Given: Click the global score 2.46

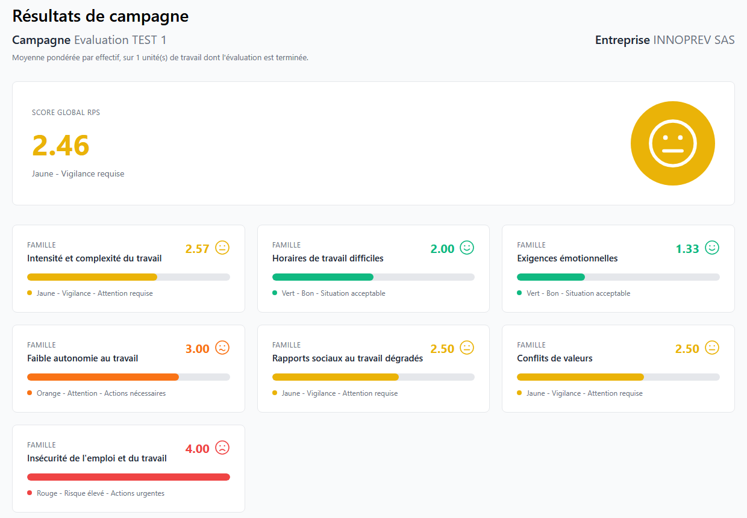Looking at the screenshot, I should (61, 145).
